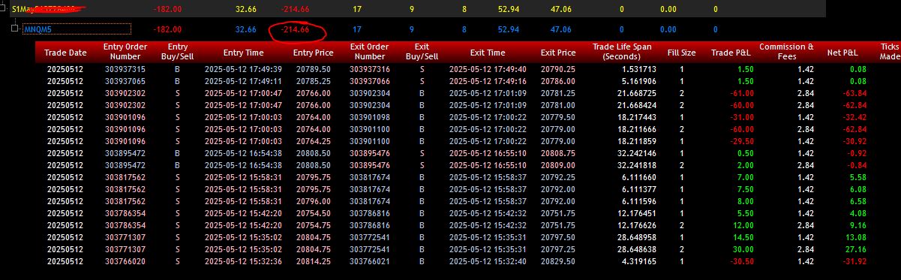The image size is (901, 280).
Task: Select exit order number 303766021
Action: pyautogui.click(x=370, y=260)
